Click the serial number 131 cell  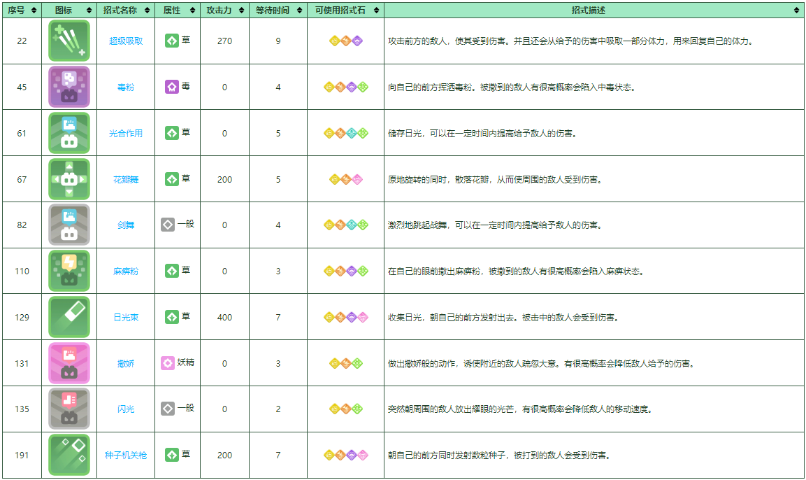click(x=22, y=364)
